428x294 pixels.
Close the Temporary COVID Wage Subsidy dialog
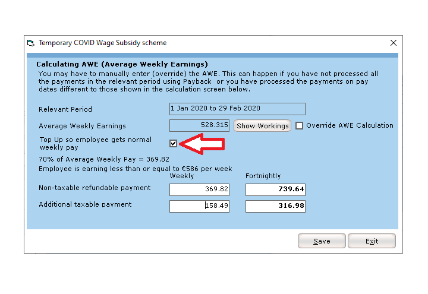[393, 43]
